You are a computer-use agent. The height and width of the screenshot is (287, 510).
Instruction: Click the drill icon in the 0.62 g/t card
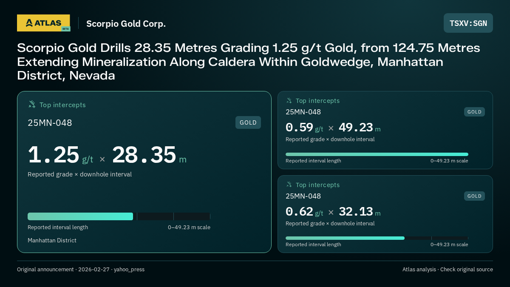click(289, 185)
